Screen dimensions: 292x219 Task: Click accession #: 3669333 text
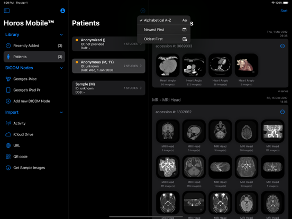(x=174, y=46)
